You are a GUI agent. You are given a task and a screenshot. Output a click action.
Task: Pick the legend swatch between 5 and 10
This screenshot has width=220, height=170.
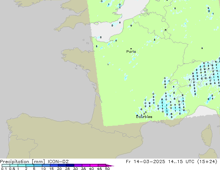click(x=38, y=165)
